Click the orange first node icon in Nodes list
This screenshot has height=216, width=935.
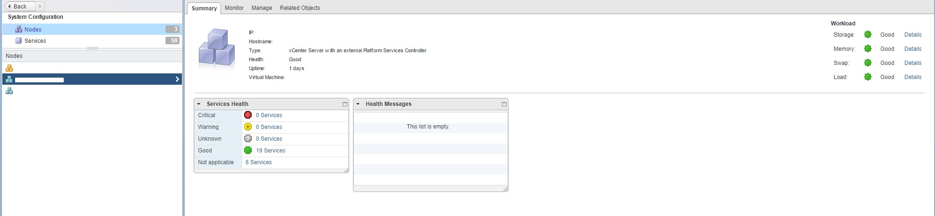[x=9, y=68]
